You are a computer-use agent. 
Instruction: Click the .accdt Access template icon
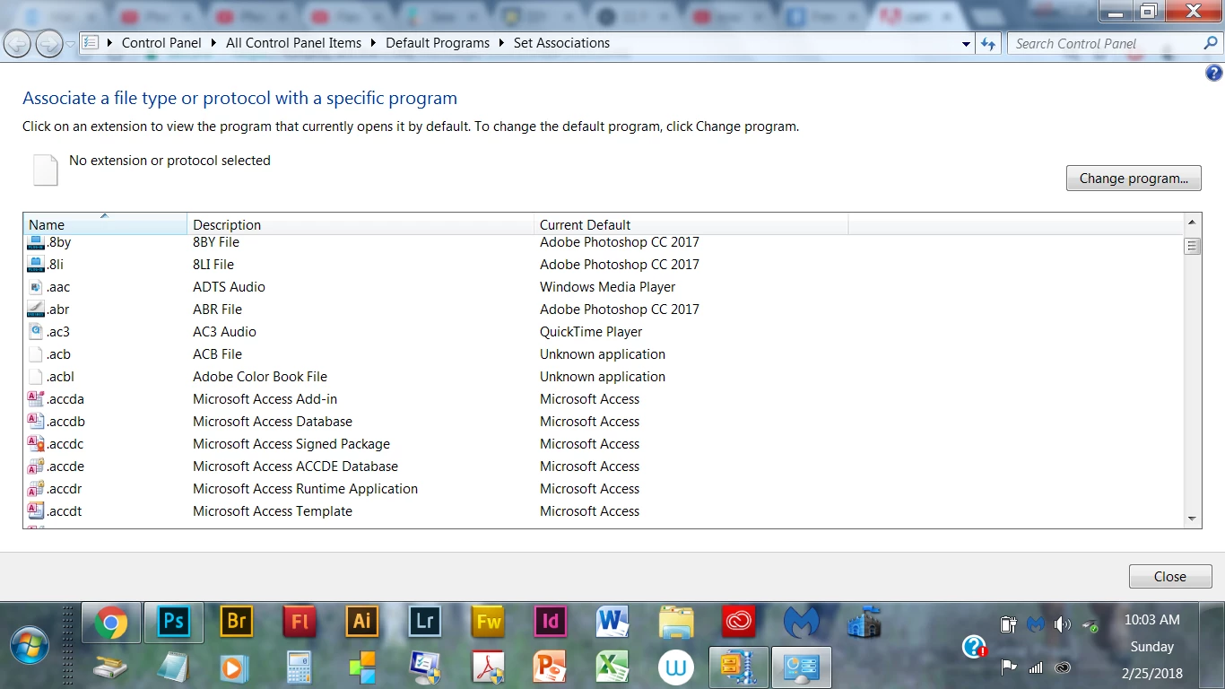pyautogui.click(x=36, y=511)
